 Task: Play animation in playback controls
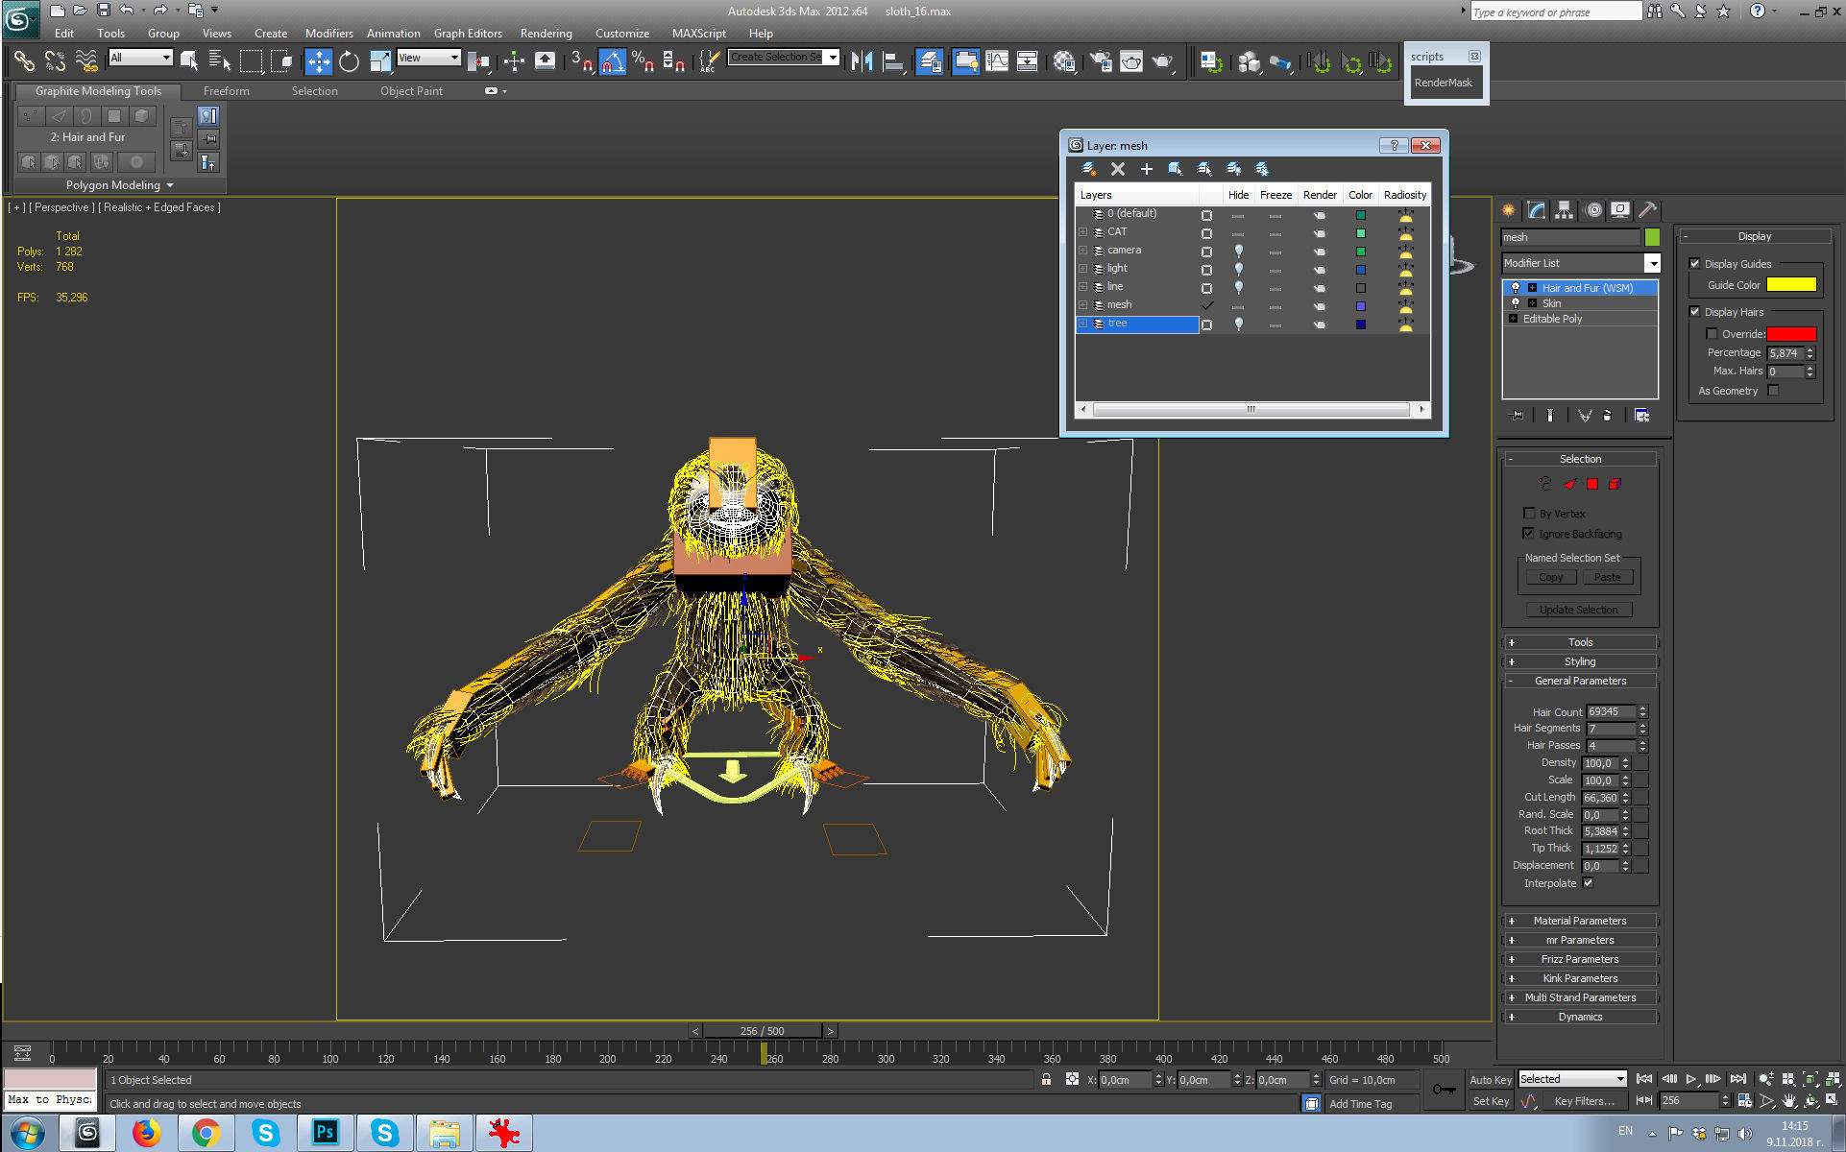[x=1691, y=1079]
